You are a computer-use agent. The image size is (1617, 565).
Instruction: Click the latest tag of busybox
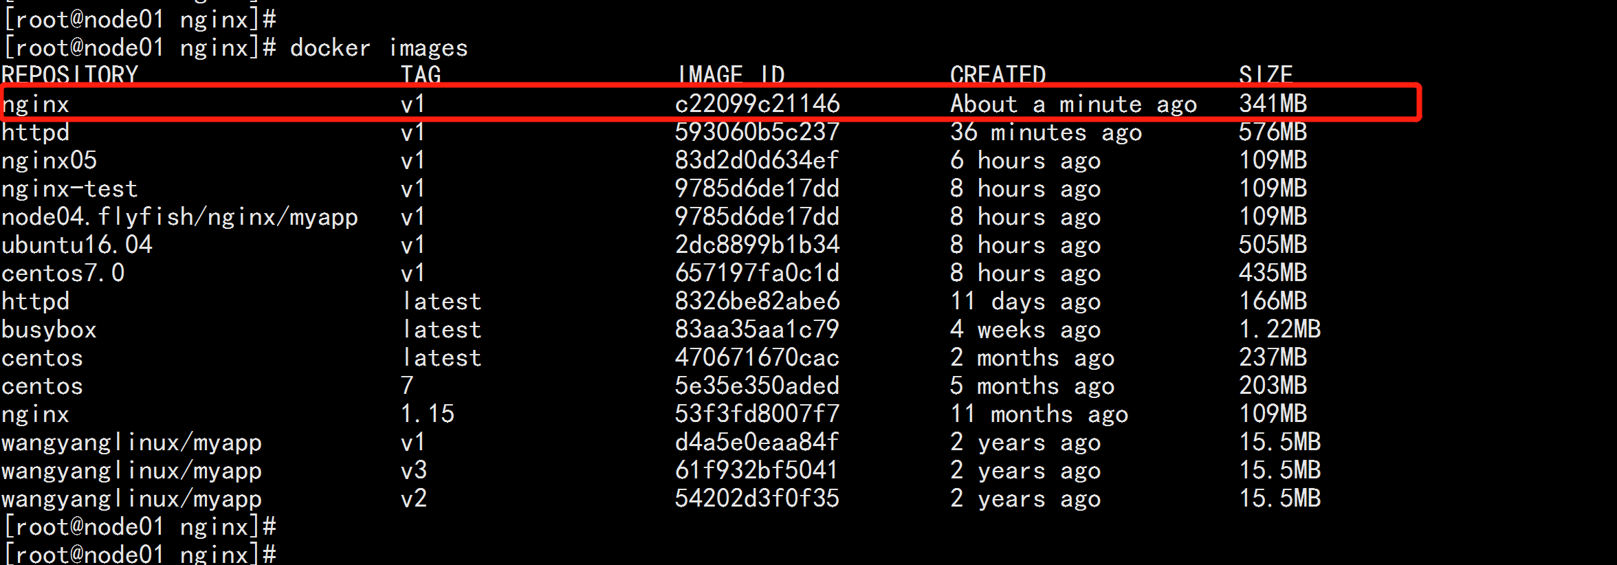point(441,329)
